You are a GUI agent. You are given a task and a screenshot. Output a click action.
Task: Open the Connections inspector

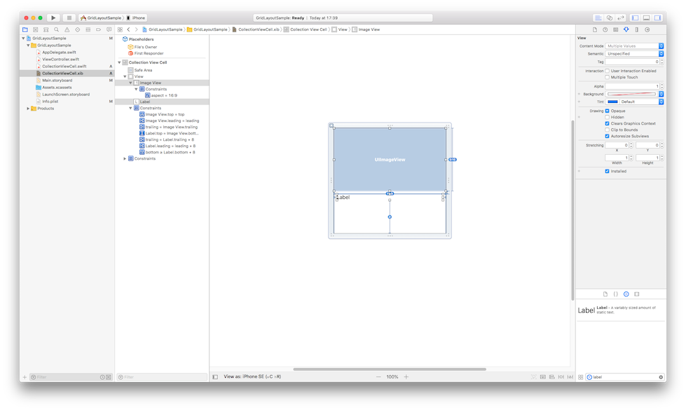pyautogui.click(x=647, y=29)
